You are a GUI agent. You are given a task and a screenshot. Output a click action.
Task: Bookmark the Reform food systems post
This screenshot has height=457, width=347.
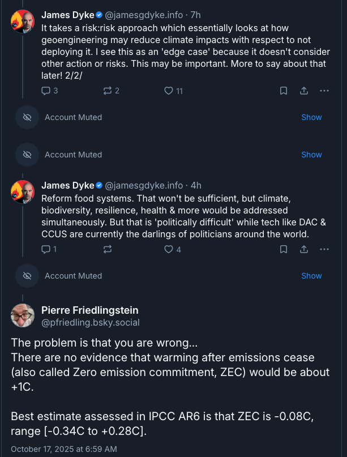pos(284,249)
